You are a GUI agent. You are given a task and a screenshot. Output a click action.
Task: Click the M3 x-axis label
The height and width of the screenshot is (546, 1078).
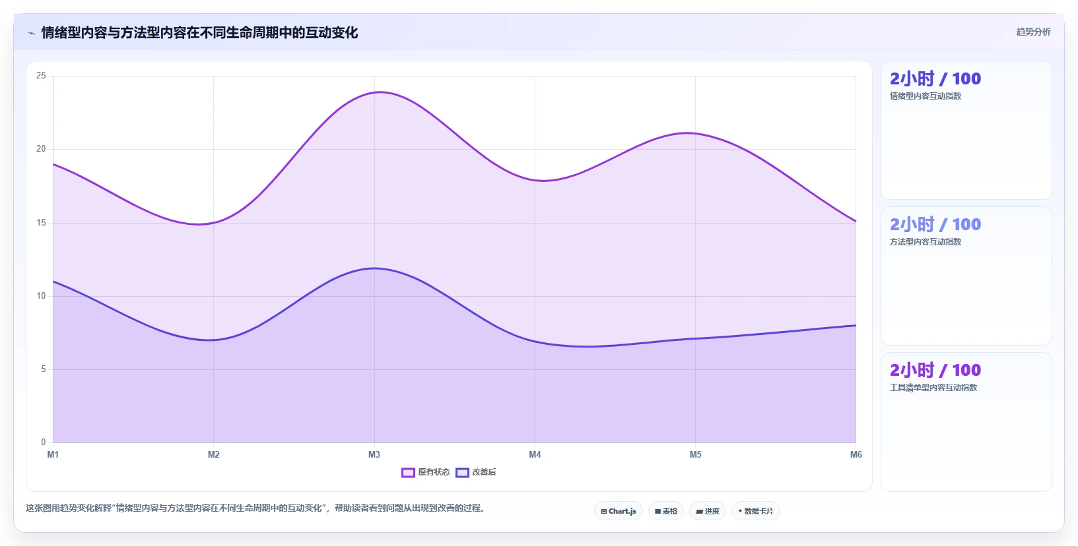coord(374,454)
